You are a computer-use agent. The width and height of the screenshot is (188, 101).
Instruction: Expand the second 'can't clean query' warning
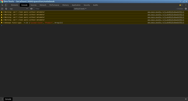coord(4,15)
